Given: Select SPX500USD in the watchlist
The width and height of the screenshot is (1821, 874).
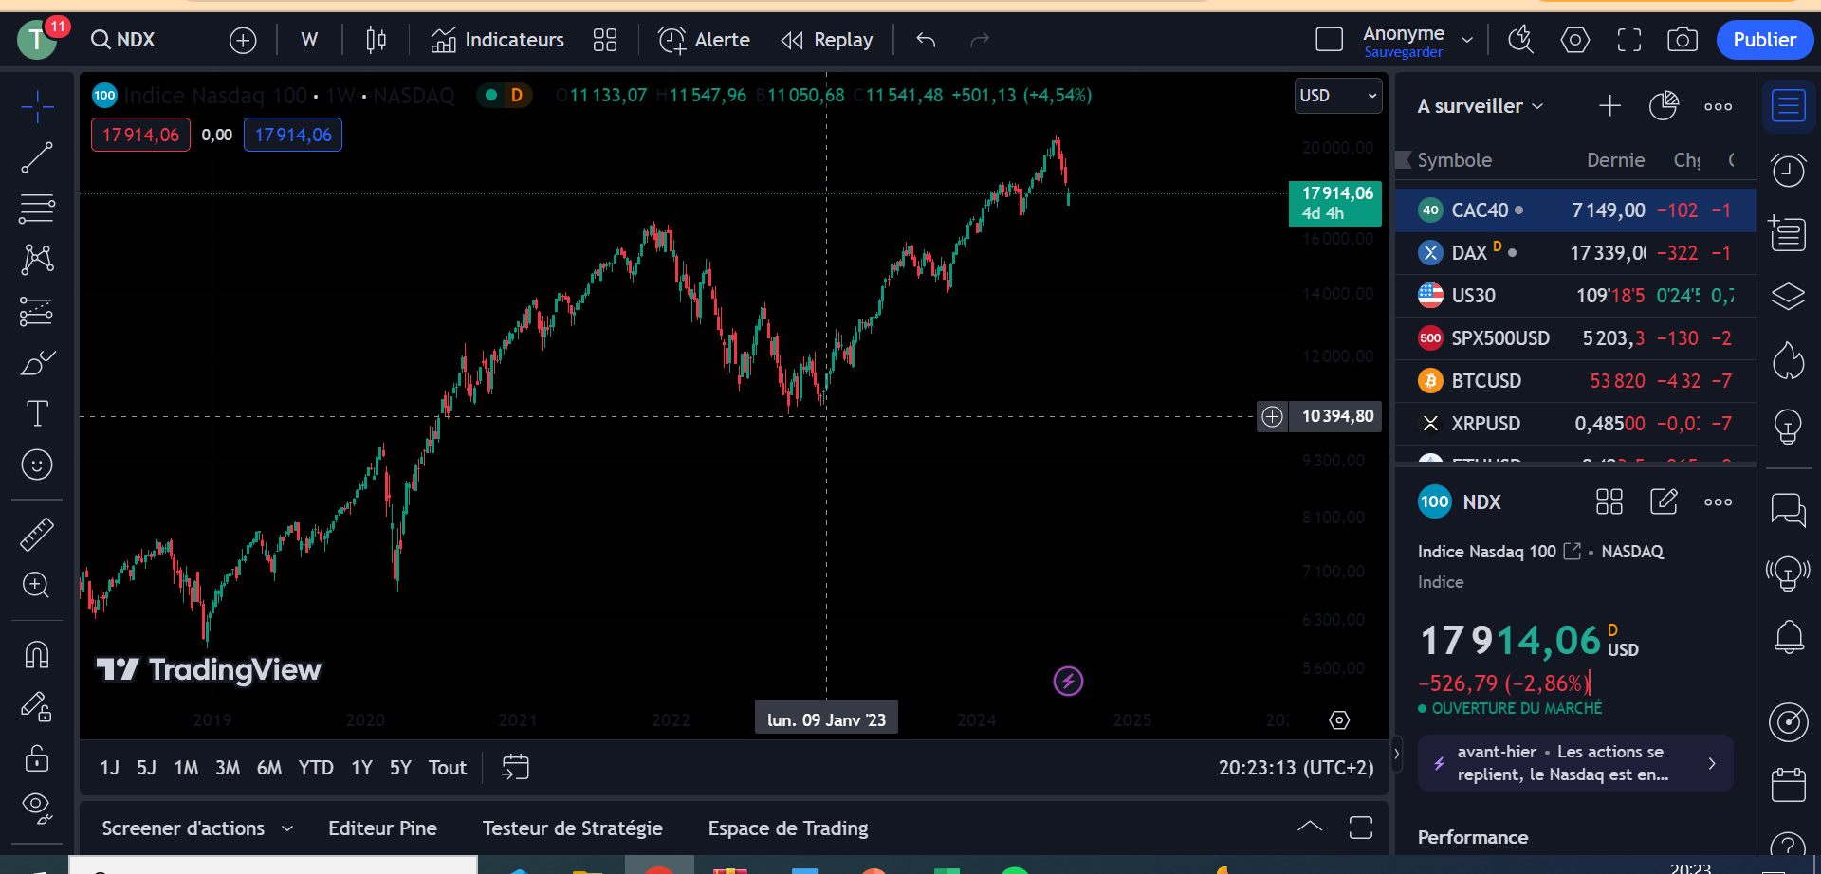Looking at the screenshot, I should (1575, 338).
